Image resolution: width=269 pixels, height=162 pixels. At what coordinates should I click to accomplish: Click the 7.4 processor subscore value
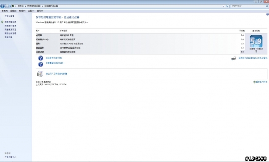click(x=242, y=35)
